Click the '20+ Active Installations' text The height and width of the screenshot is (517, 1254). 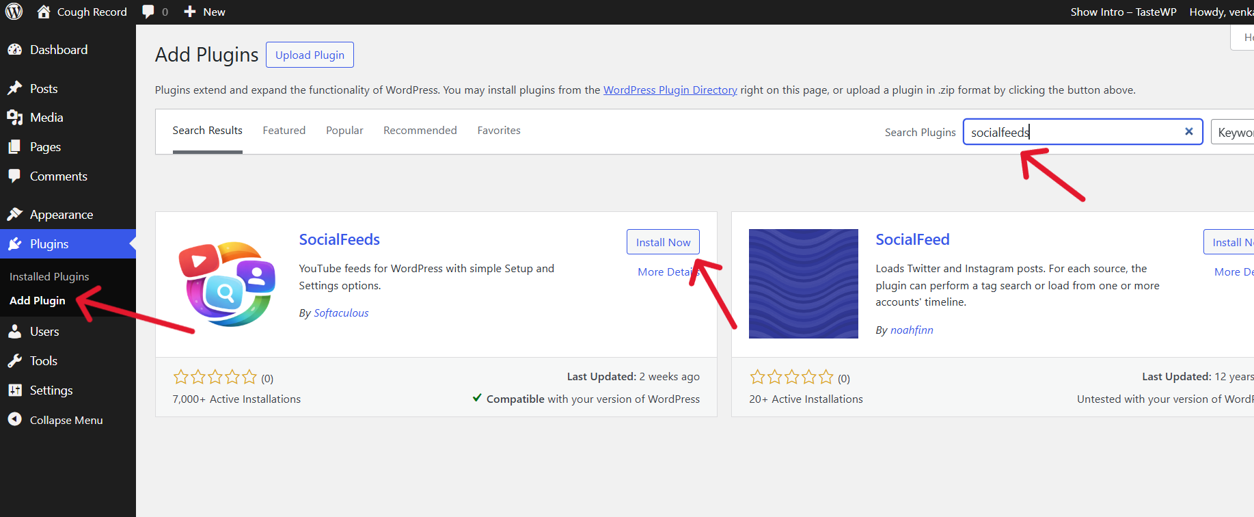click(806, 399)
